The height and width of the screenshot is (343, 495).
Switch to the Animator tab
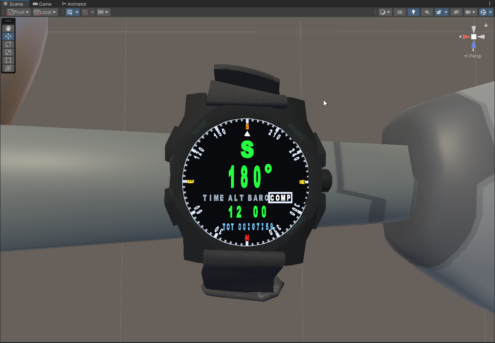pyautogui.click(x=74, y=4)
